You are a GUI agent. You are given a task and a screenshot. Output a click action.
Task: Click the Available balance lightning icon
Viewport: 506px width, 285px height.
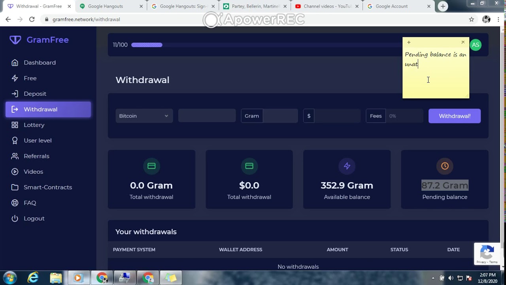(x=347, y=166)
